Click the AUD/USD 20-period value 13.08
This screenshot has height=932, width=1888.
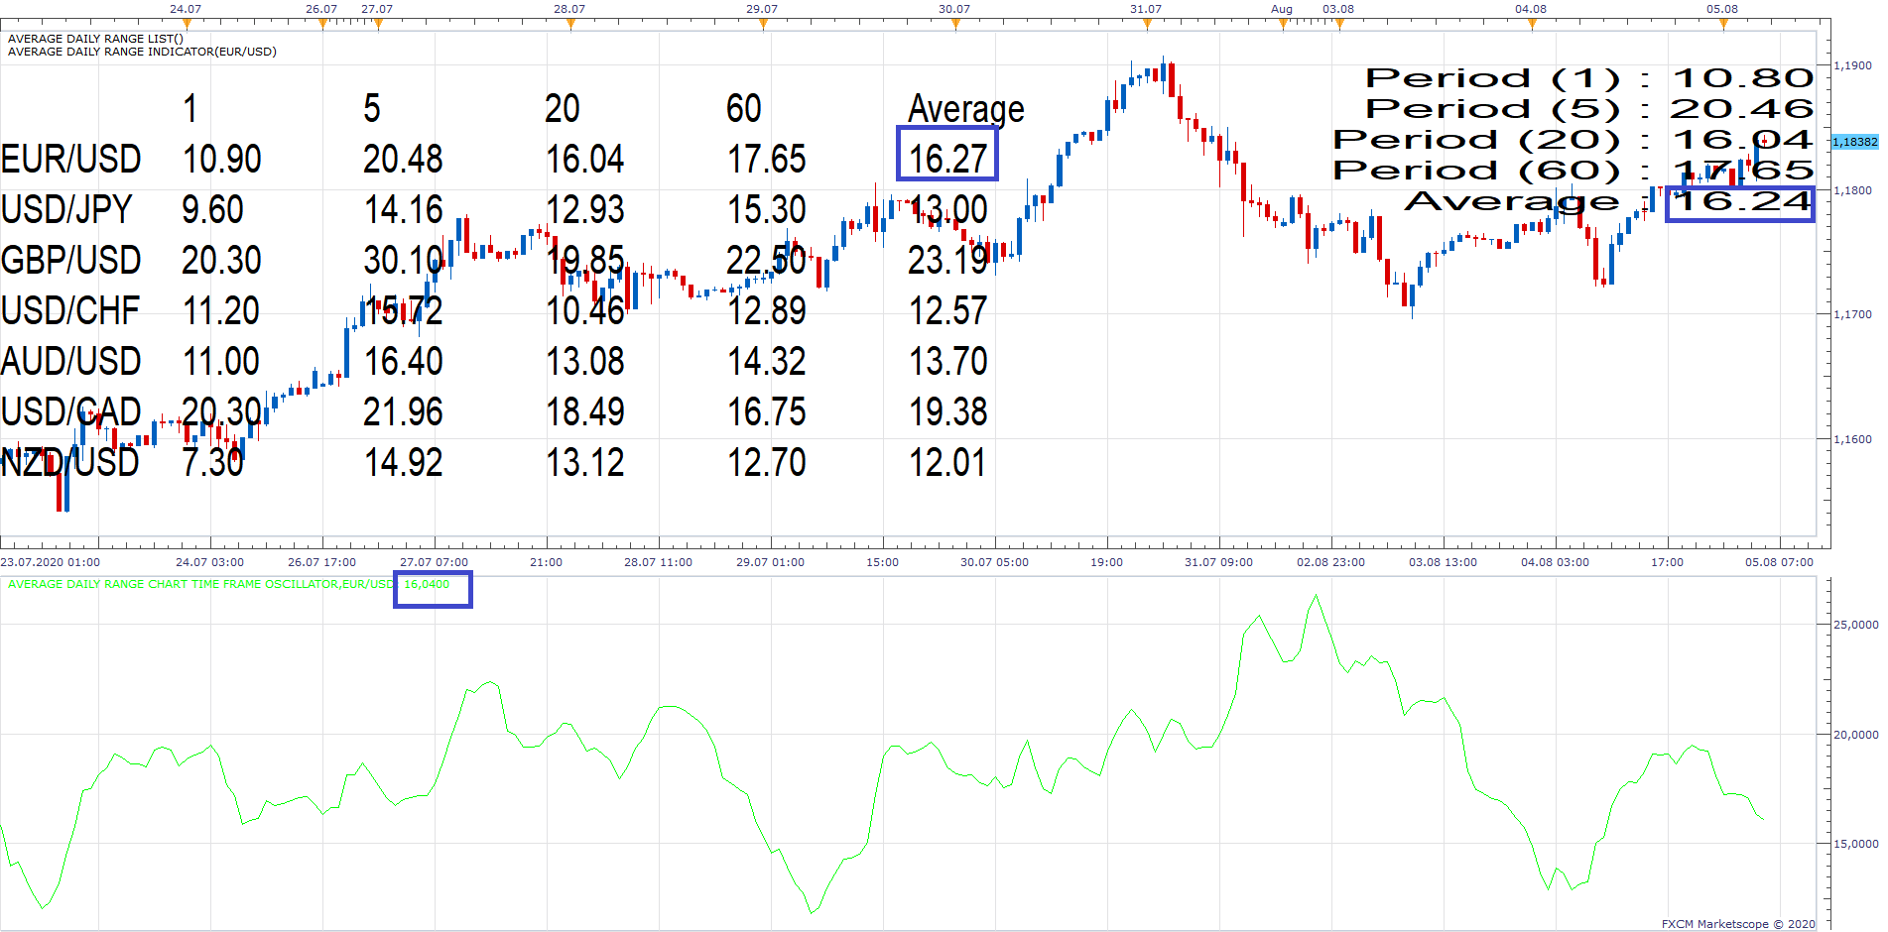585,361
